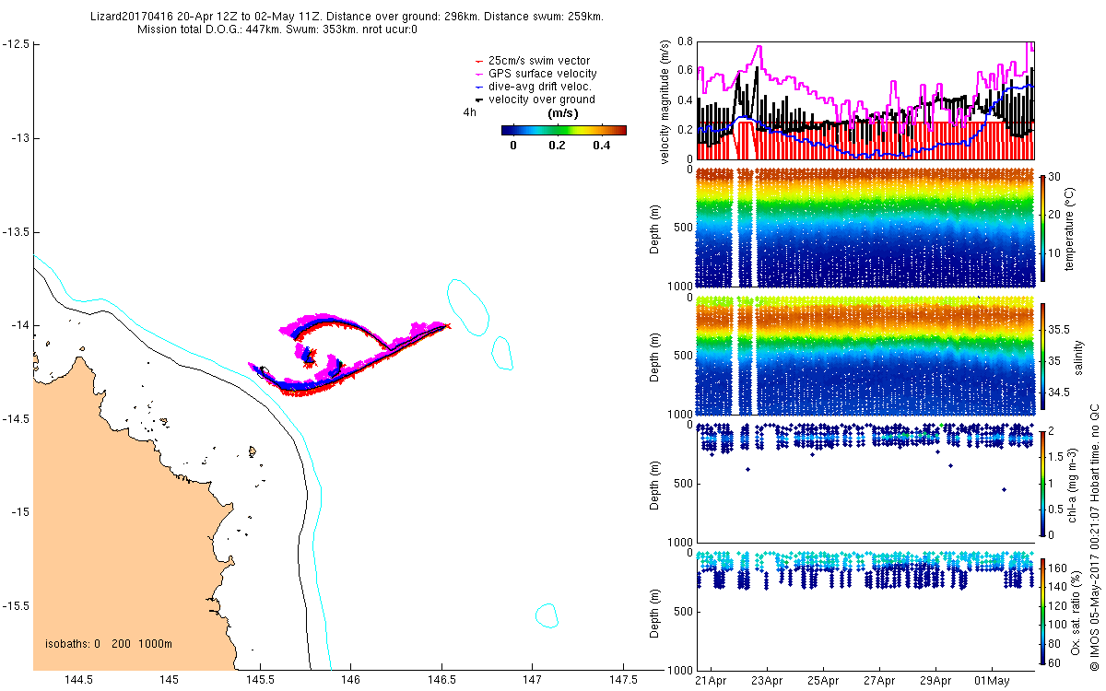This screenshot has width=1106, height=691.
Task: Click the velocity colorbar in the map legend
Action: (x=564, y=130)
